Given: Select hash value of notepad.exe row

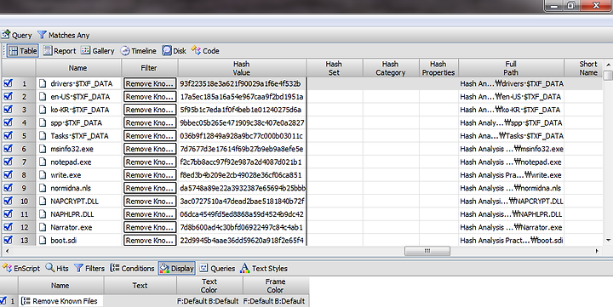Looking at the screenshot, I should [241, 162].
